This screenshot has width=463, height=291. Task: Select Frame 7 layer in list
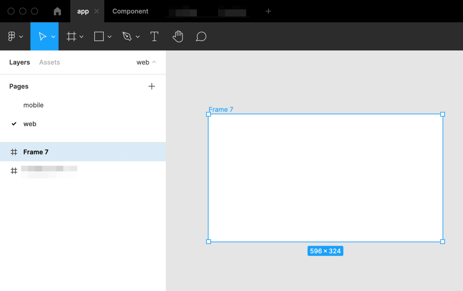(x=83, y=152)
